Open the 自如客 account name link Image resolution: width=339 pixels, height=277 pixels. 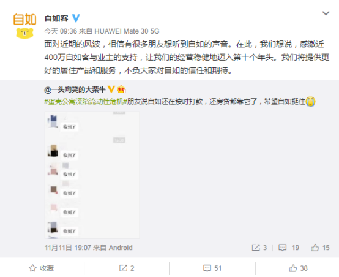(56, 18)
